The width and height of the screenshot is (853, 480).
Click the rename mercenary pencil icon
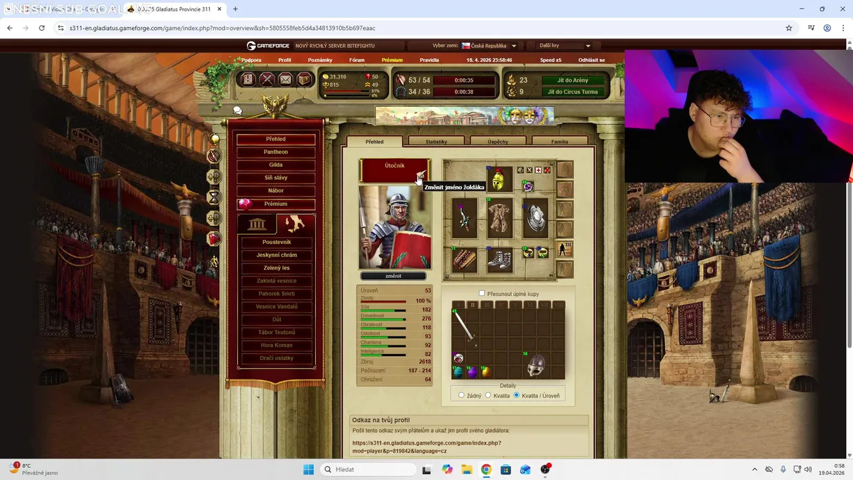(421, 175)
